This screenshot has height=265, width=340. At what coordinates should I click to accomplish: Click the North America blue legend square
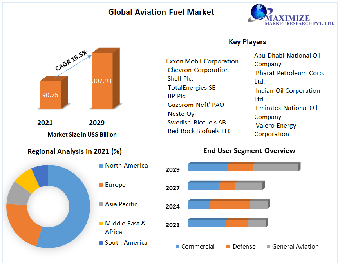(x=100, y=166)
